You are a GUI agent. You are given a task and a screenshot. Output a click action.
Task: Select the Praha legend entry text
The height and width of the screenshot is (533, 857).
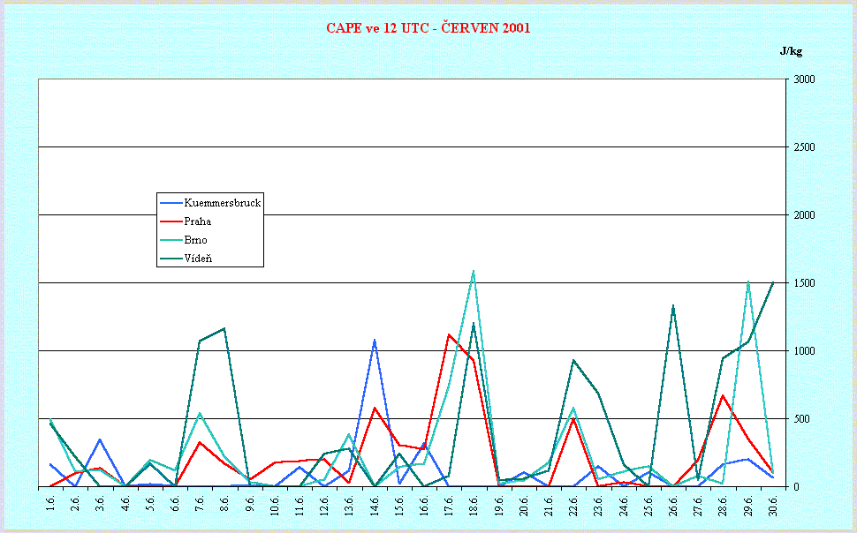197,221
